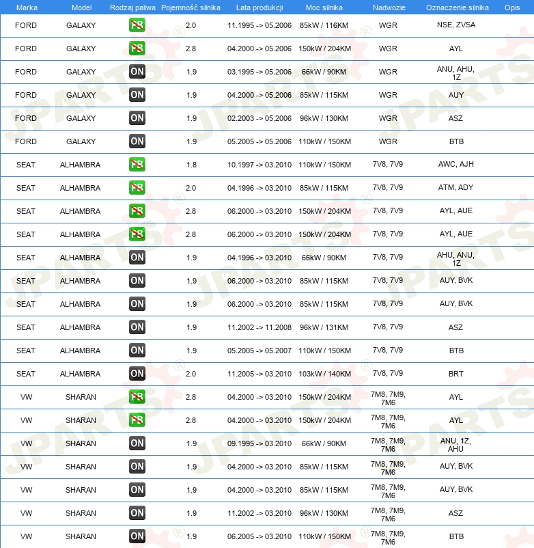Click the power value 96kW / 131KM

(x=324, y=327)
